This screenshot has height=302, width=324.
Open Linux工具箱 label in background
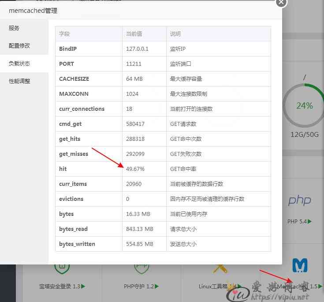coord(213,286)
